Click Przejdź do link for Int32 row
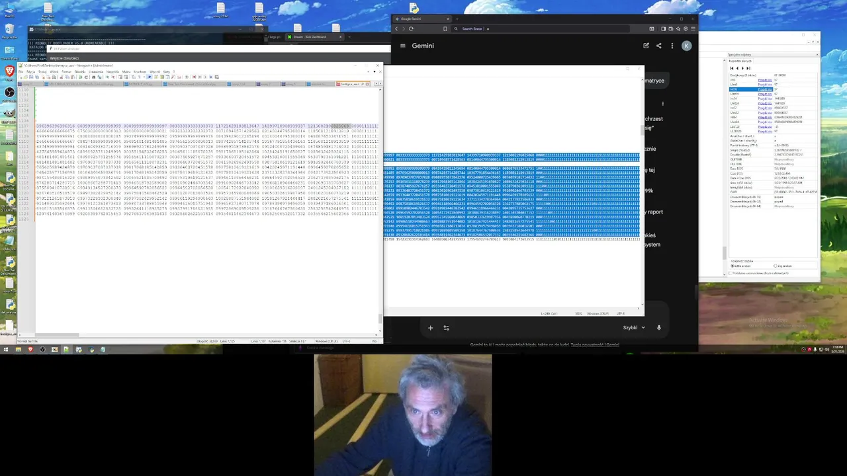The image size is (847, 476). tap(765, 108)
